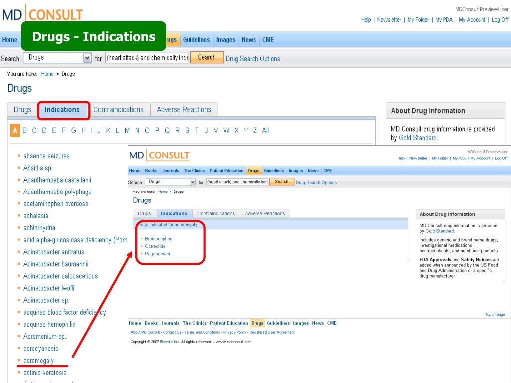Open the 'achlorhydria' indication
511x383 pixels.
click(x=39, y=228)
